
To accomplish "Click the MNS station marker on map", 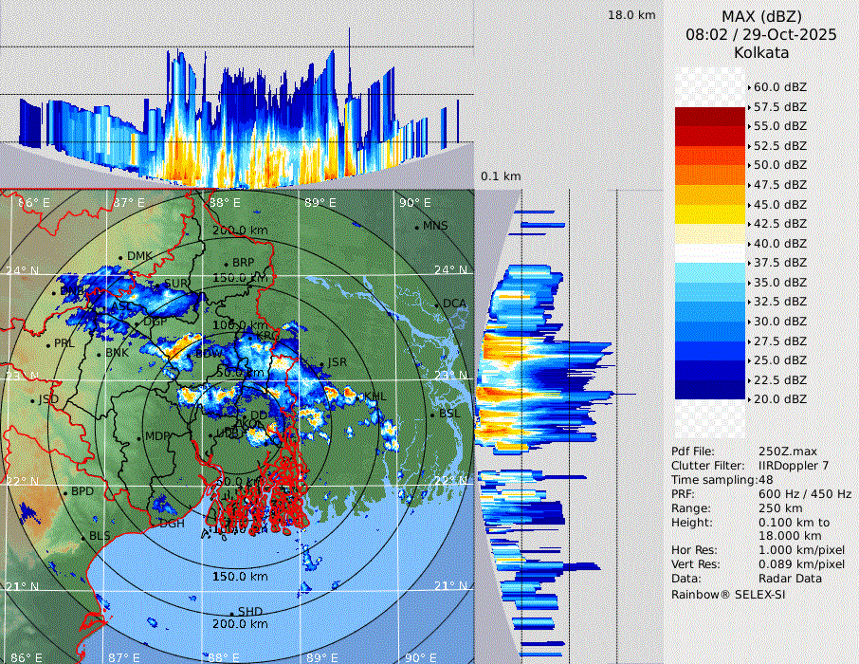I will [416, 227].
